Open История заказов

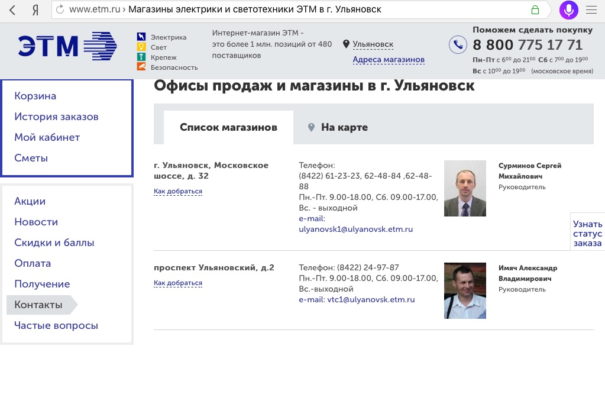pyautogui.click(x=56, y=117)
